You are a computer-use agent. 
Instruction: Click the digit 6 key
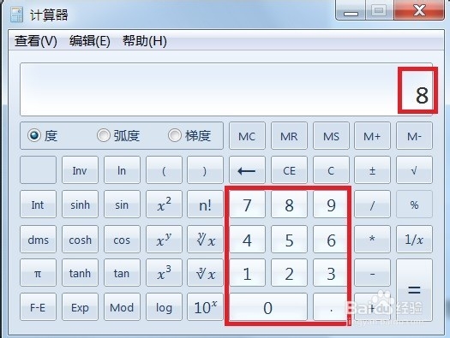point(330,240)
